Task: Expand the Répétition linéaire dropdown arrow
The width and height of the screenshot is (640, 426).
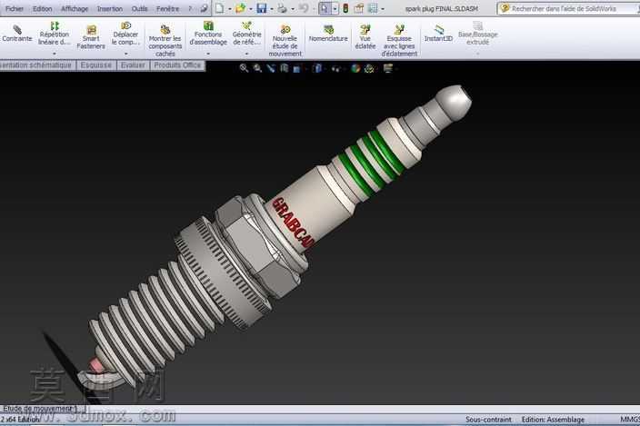Action: click(x=55, y=54)
